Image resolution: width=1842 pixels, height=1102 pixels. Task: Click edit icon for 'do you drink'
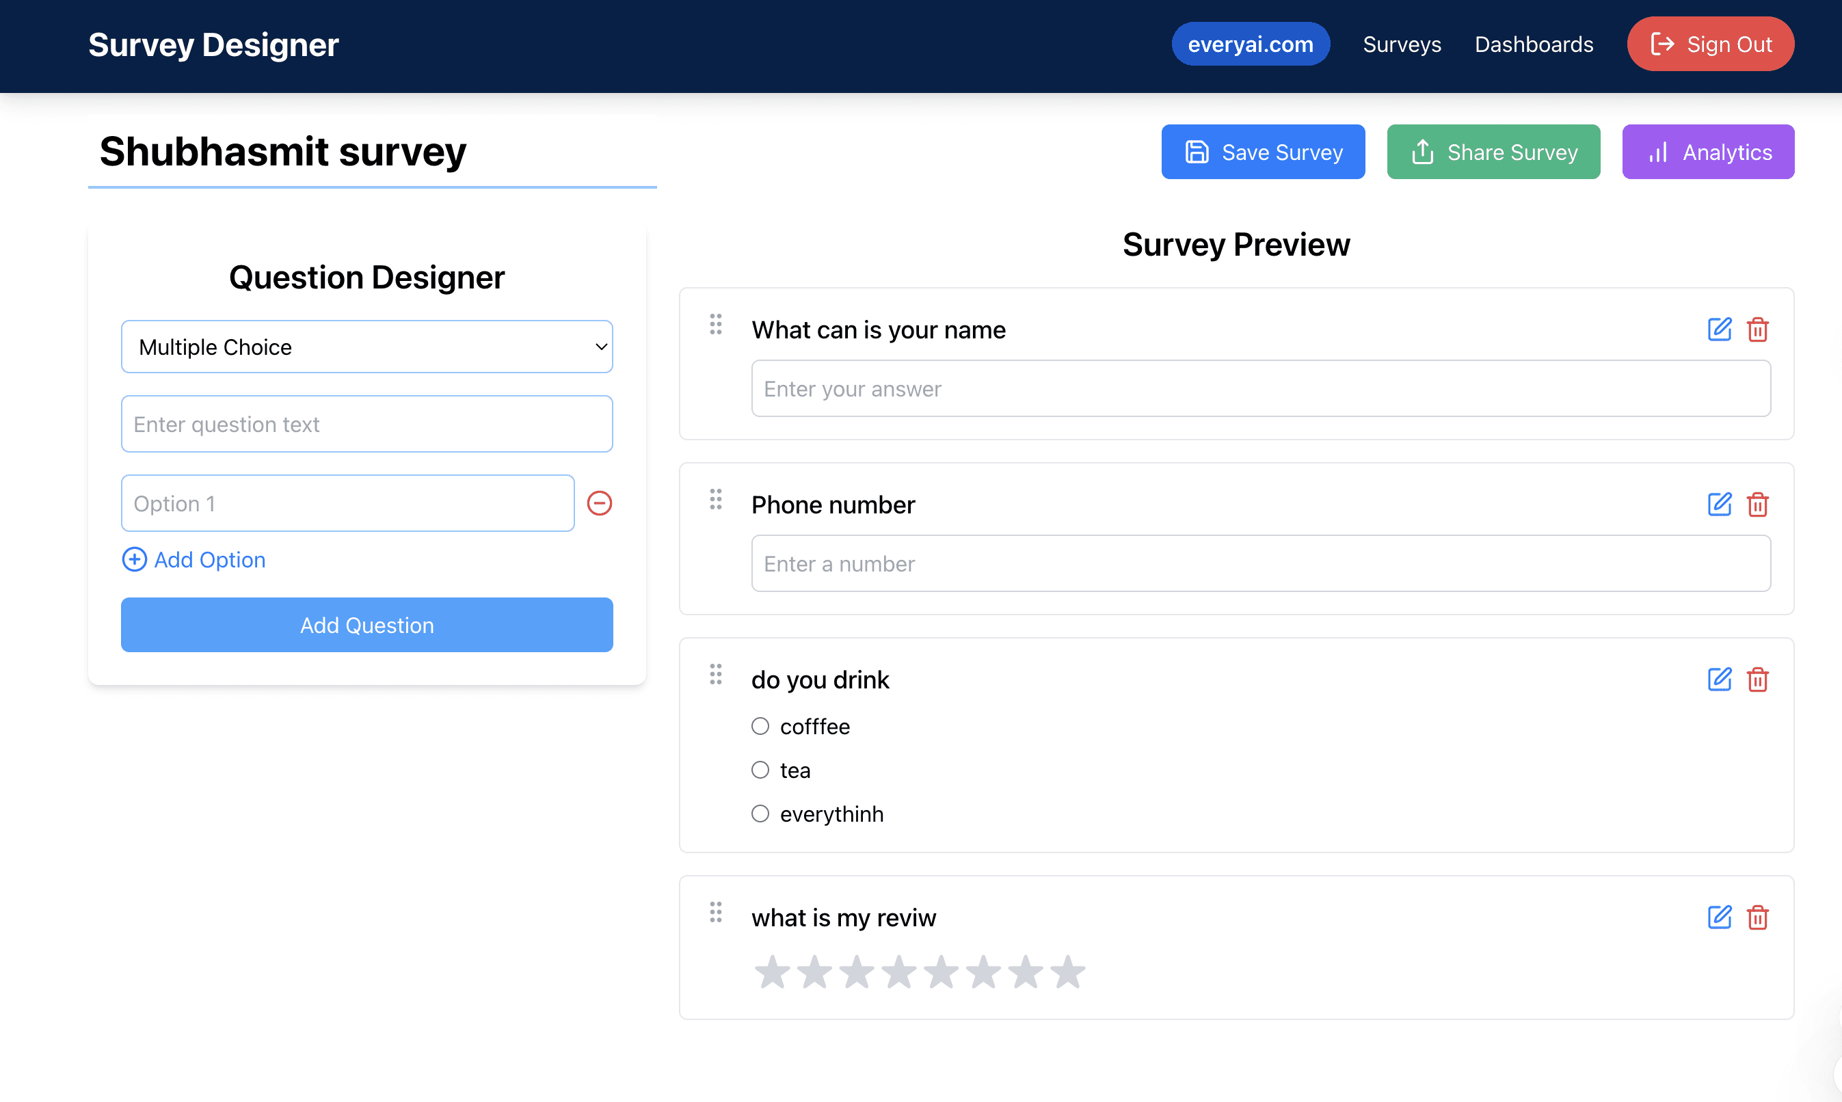coord(1719,680)
